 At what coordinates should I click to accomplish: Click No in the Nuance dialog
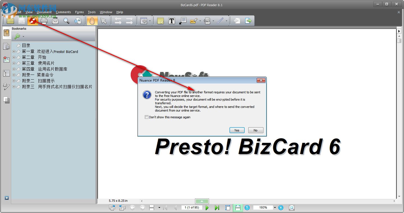(x=255, y=130)
